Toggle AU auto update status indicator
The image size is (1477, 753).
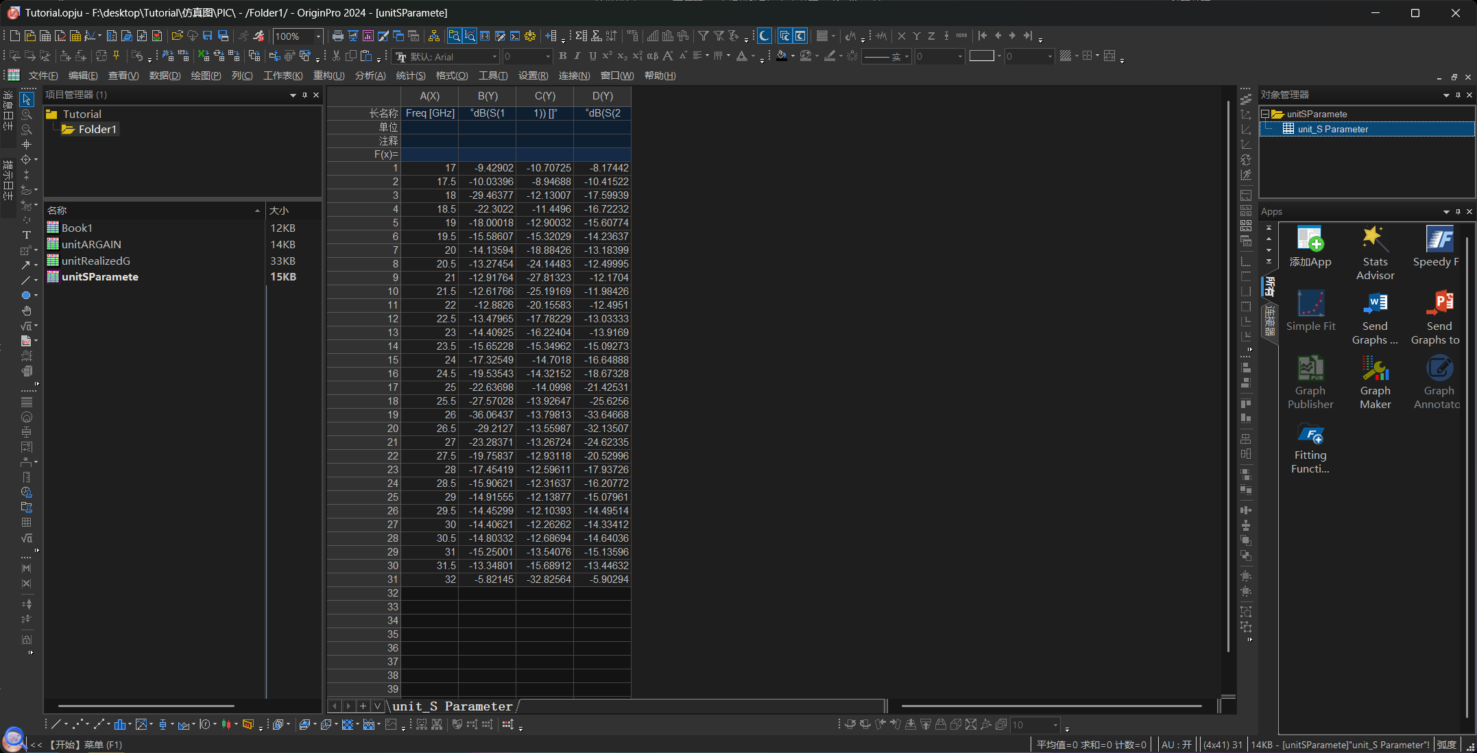[1176, 745]
